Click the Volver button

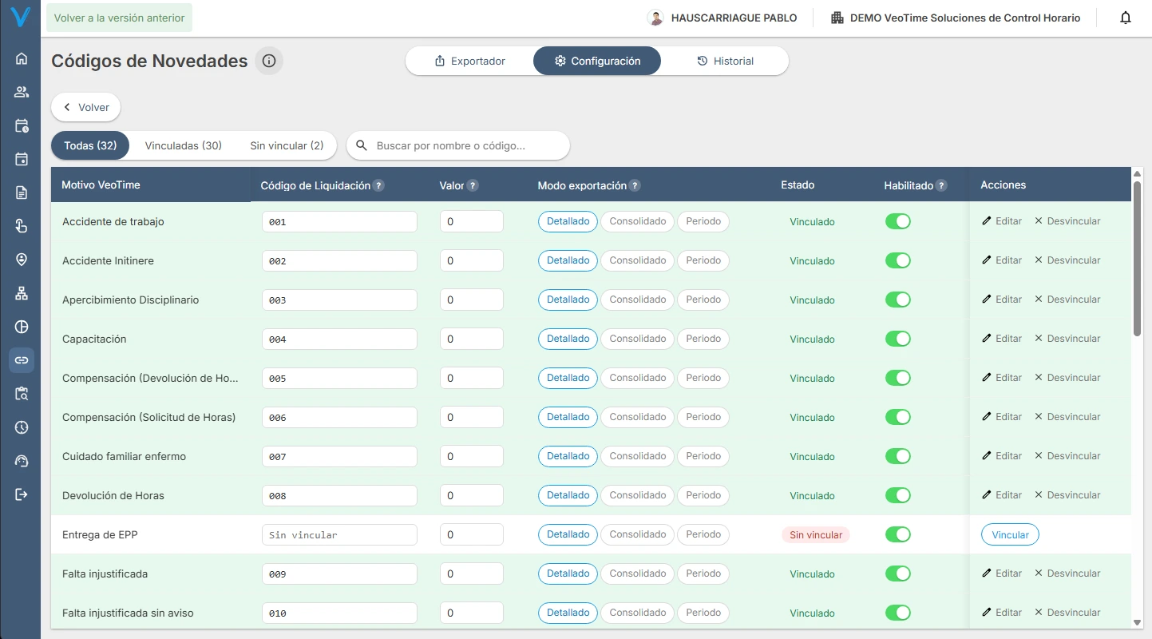86,107
